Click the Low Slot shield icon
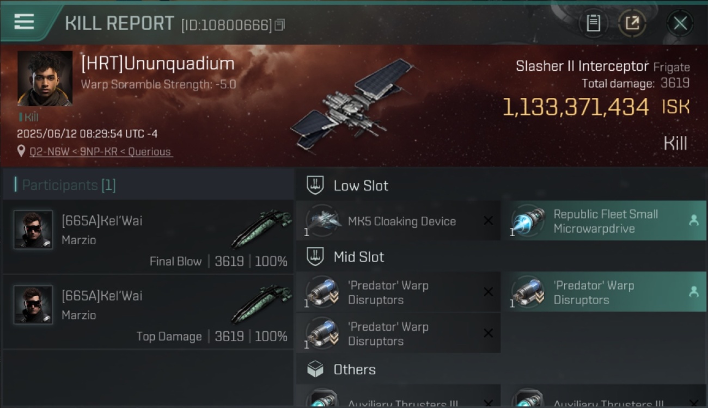Viewport: 708px width, 408px height. (x=315, y=185)
